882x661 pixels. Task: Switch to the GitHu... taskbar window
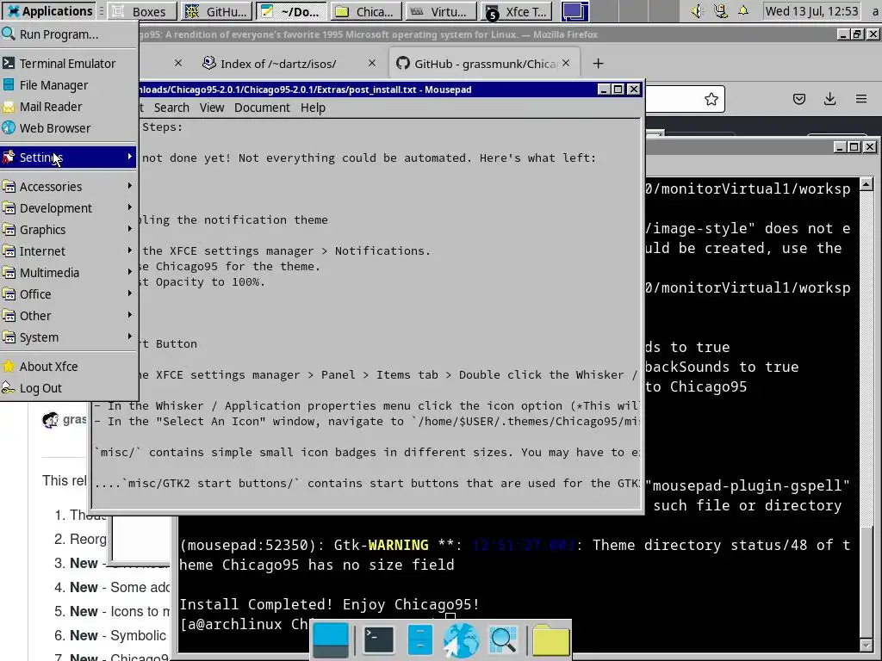pos(217,11)
